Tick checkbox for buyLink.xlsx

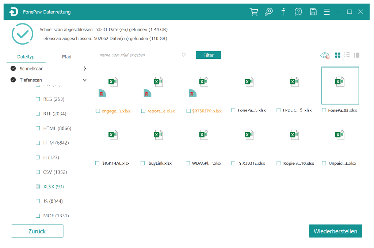tap(143, 163)
